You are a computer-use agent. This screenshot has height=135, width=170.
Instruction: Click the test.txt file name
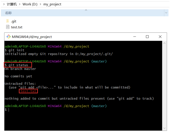pos(17,27)
